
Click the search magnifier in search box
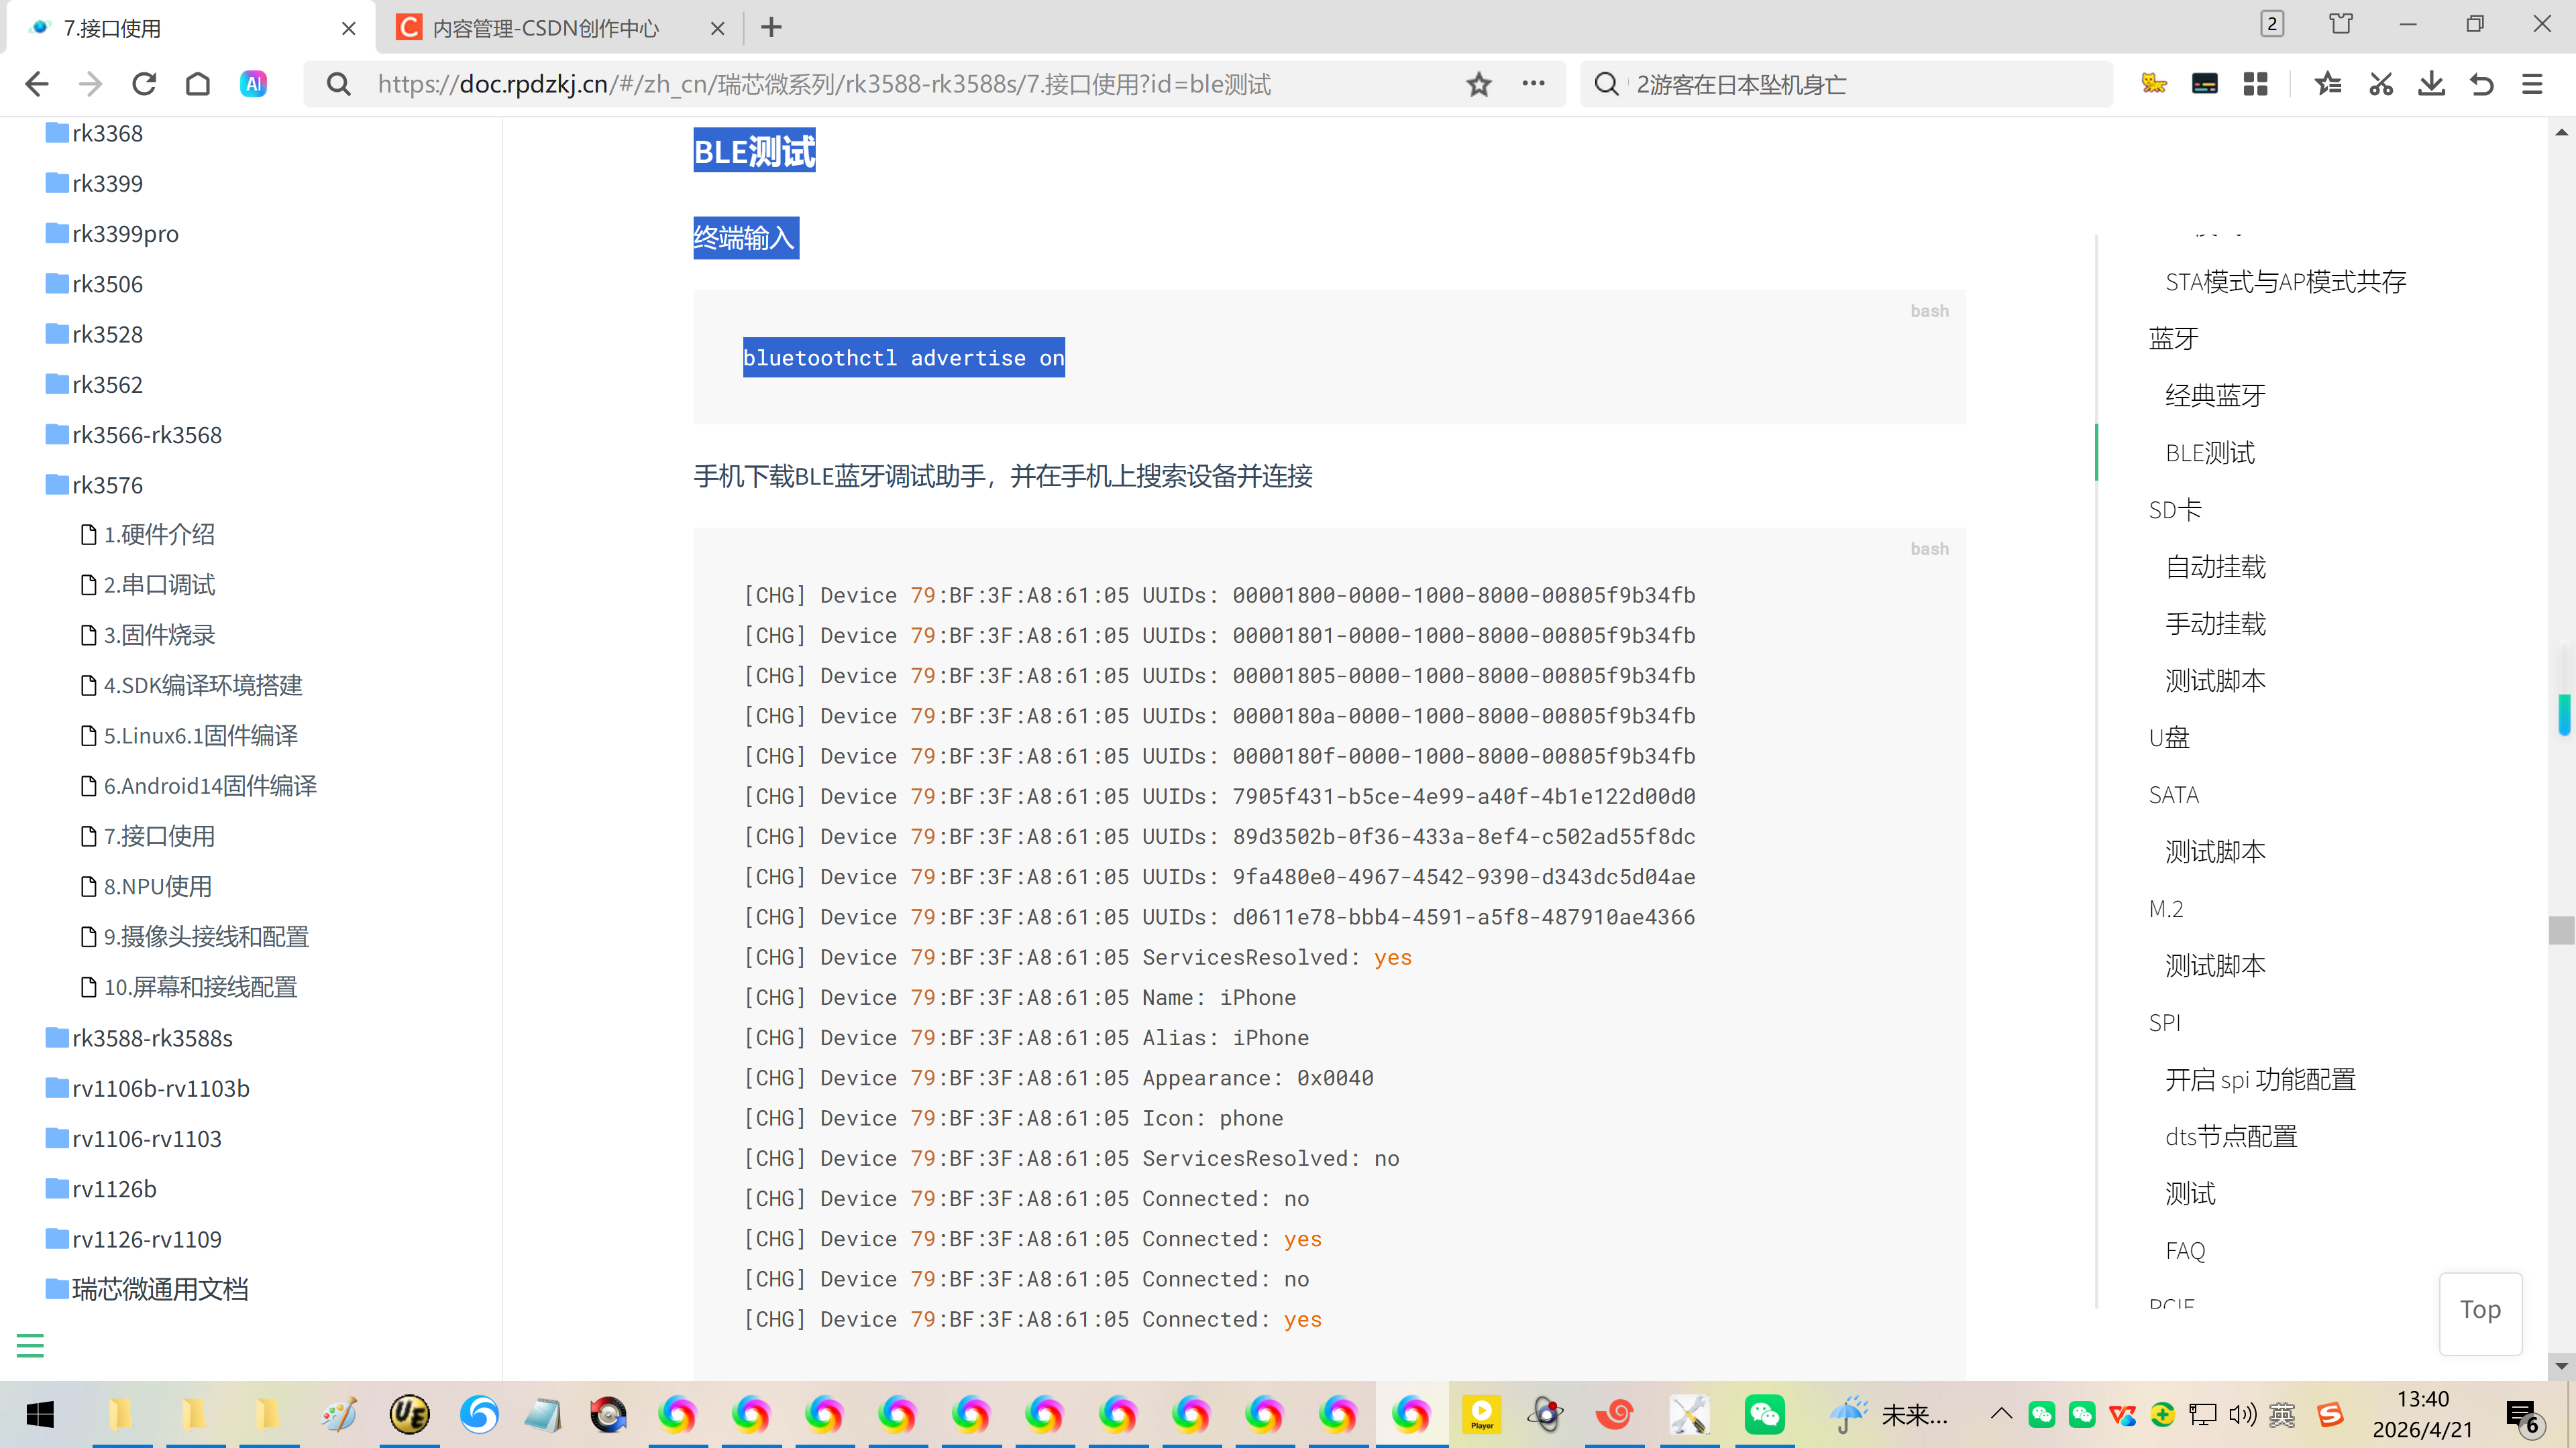point(1606,84)
